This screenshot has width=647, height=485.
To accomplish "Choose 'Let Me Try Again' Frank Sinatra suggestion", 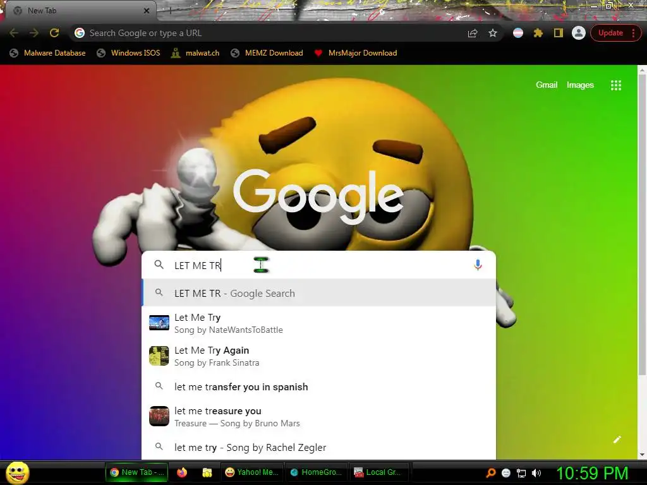I will click(x=318, y=356).
